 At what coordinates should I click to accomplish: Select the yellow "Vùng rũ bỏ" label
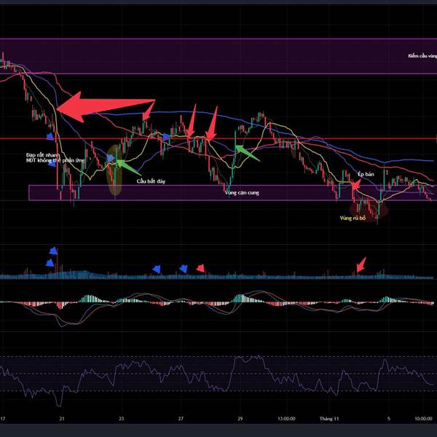coord(353,218)
